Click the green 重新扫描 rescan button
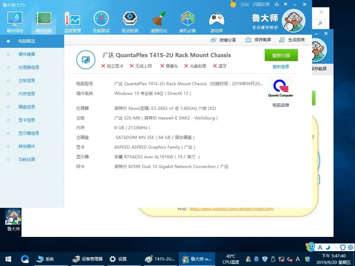This screenshot has width=355, height=266. 281,55
